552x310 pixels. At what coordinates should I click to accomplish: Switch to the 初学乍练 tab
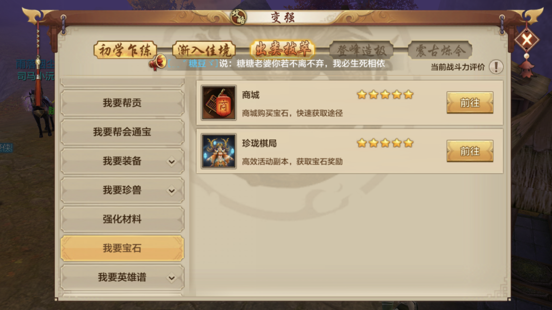pyautogui.click(x=125, y=50)
